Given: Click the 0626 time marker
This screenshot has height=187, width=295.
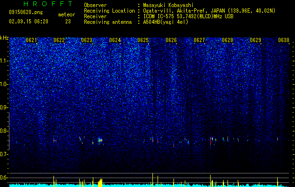Looking at the screenshot, I should click(x=171, y=40).
